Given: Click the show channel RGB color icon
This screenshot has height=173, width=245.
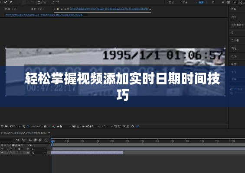Looking at the screenshot, I should click(x=53, y=126).
